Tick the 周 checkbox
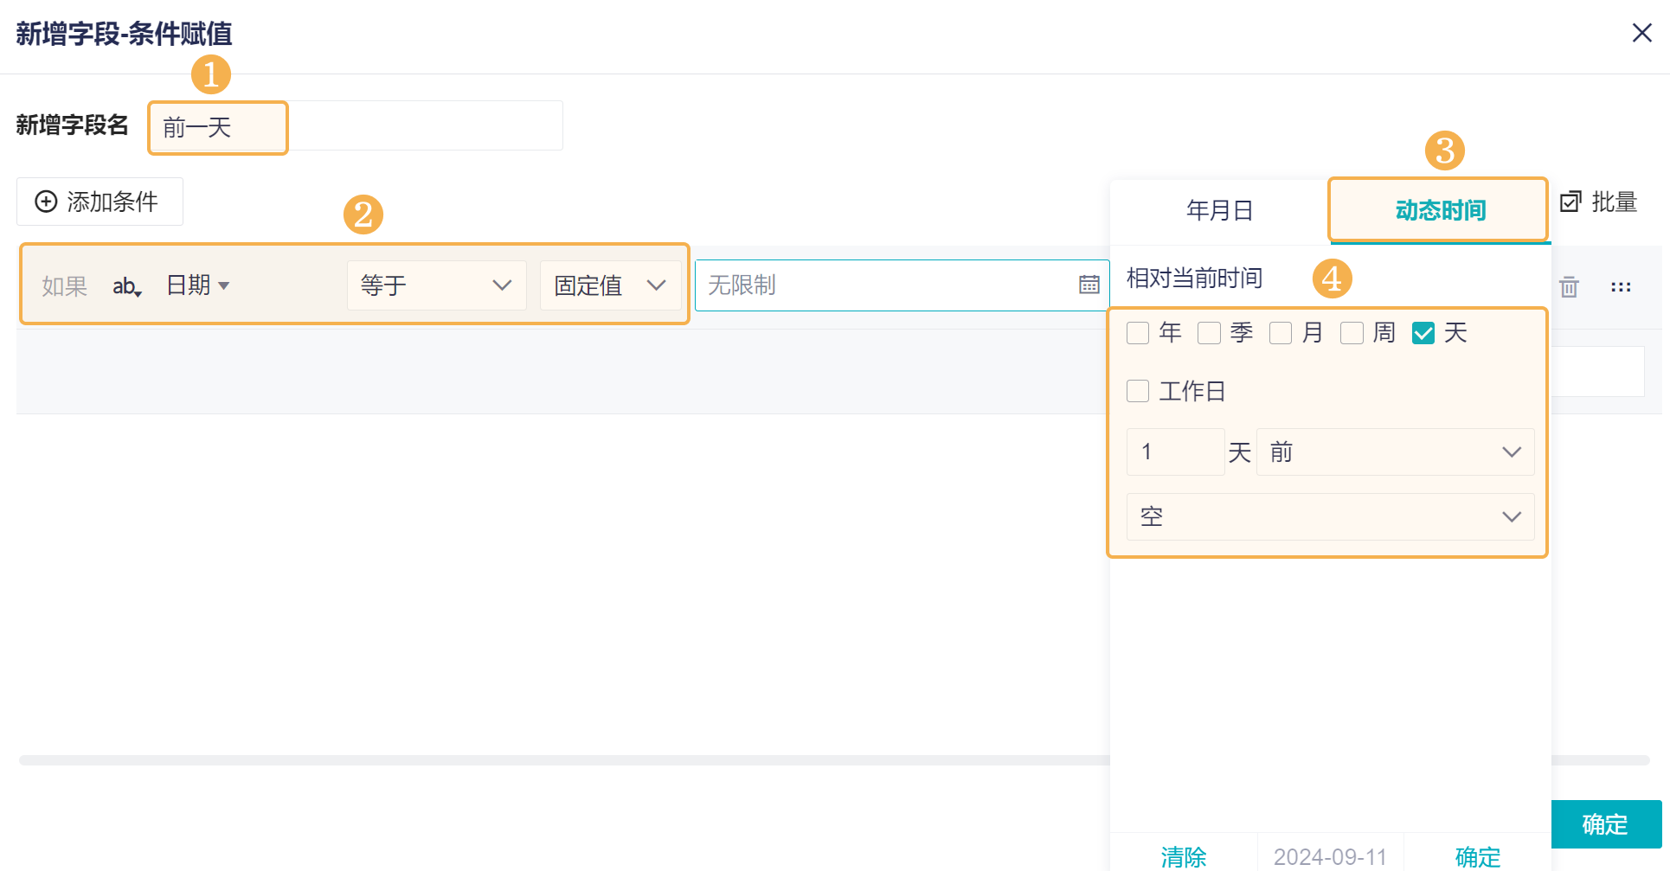The image size is (1670, 871). click(1352, 333)
